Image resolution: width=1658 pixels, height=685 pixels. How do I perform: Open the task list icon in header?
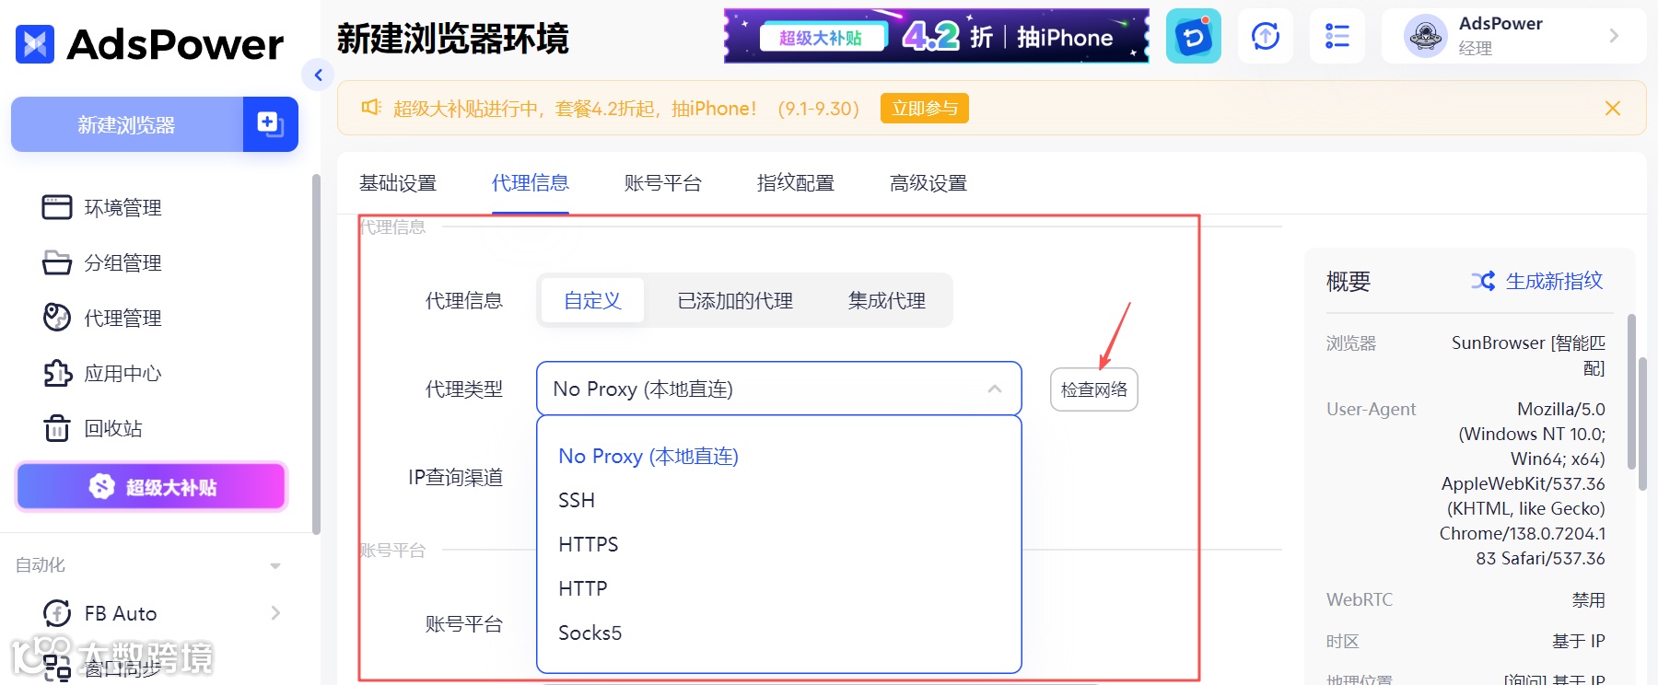pyautogui.click(x=1337, y=36)
